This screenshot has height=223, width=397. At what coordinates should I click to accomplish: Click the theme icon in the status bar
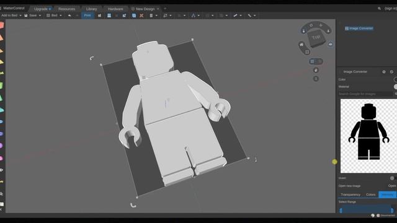[x=372, y=216]
